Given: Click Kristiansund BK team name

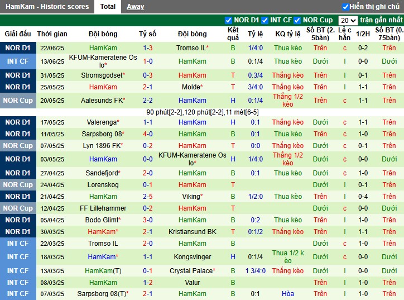Looking at the screenshot, I should (193, 232).
